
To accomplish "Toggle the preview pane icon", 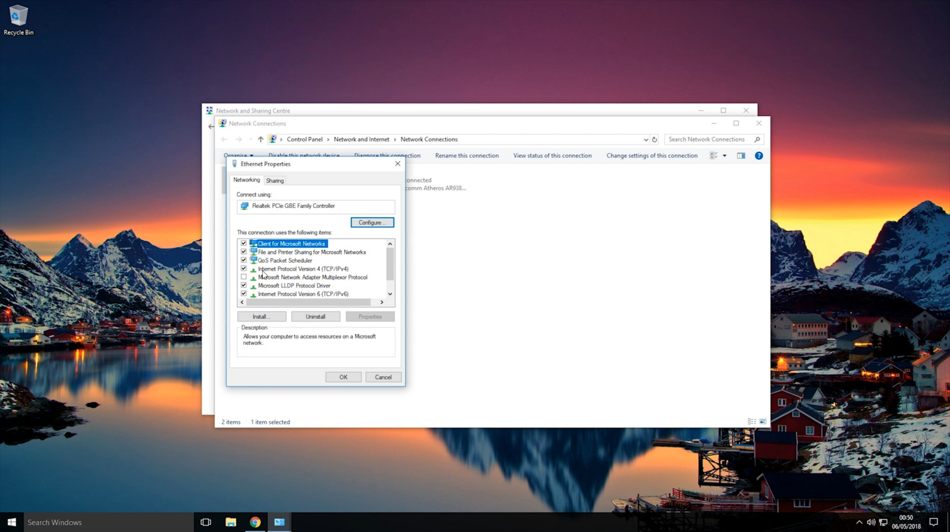I will point(741,156).
